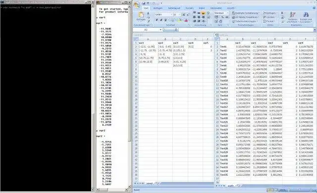Align cell text to the right
317x193 pixels.
point(203,17)
